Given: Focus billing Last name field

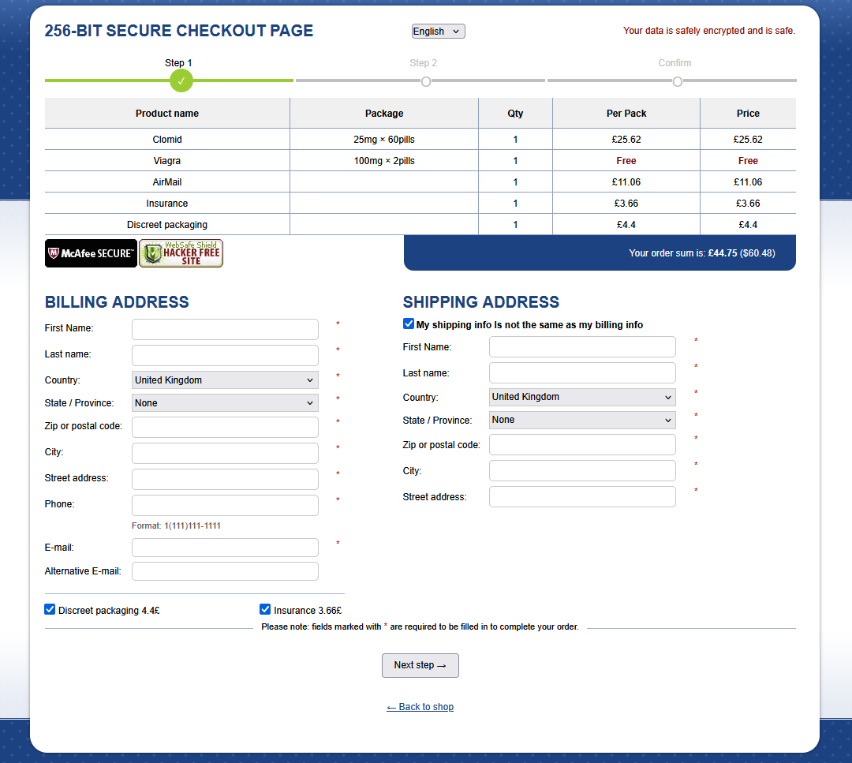Looking at the screenshot, I should click(x=225, y=355).
